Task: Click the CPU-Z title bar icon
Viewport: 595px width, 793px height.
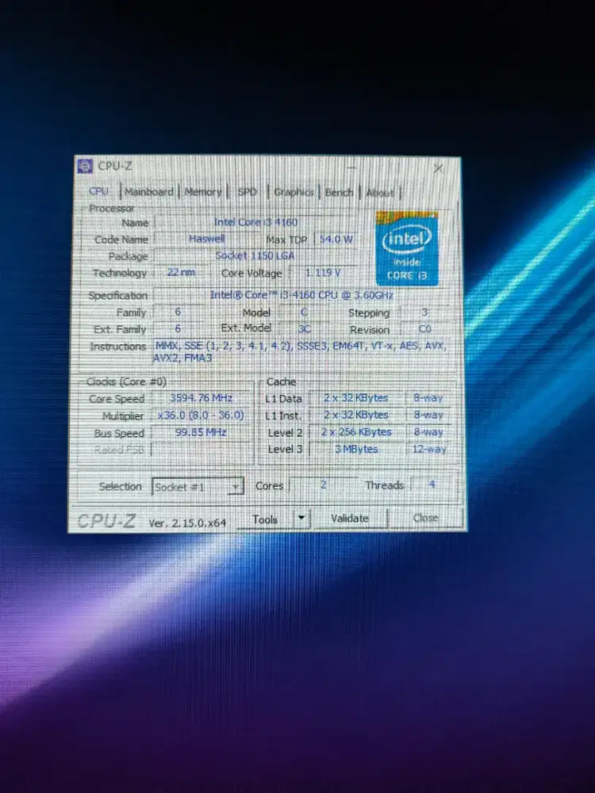Action: (x=85, y=166)
